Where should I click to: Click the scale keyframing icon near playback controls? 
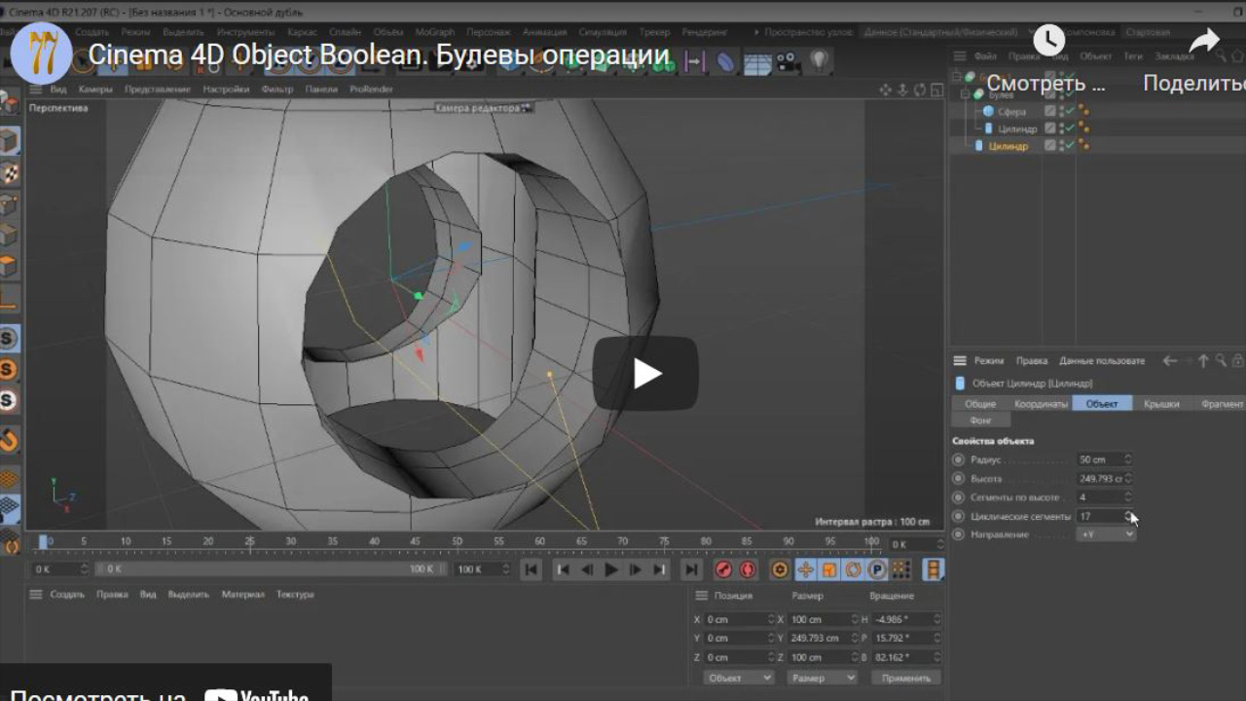(x=830, y=569)
